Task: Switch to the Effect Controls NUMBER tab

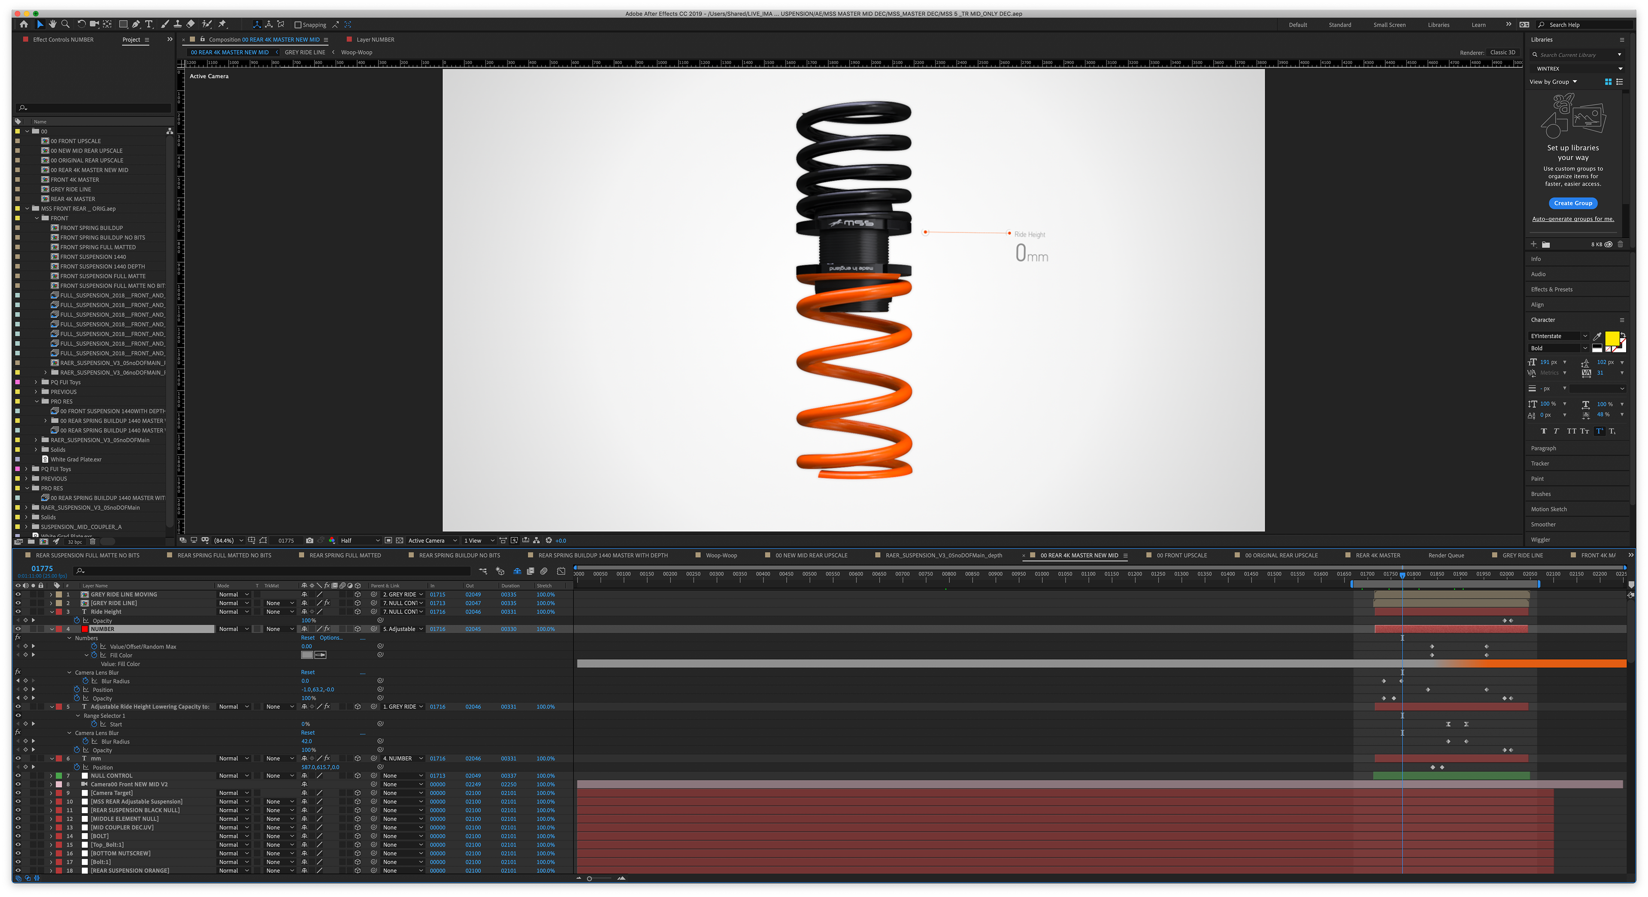Action: pyautogui.click(x=63, y=39)
